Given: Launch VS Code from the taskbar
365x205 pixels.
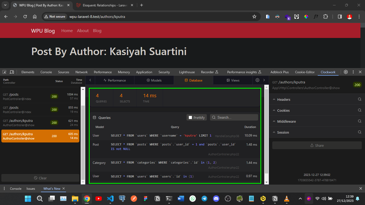Looking at the screenshot, I should click(110, 199).
